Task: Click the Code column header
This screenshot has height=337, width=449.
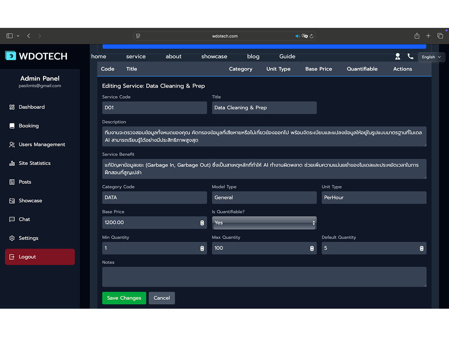Action: coord(108,69)
